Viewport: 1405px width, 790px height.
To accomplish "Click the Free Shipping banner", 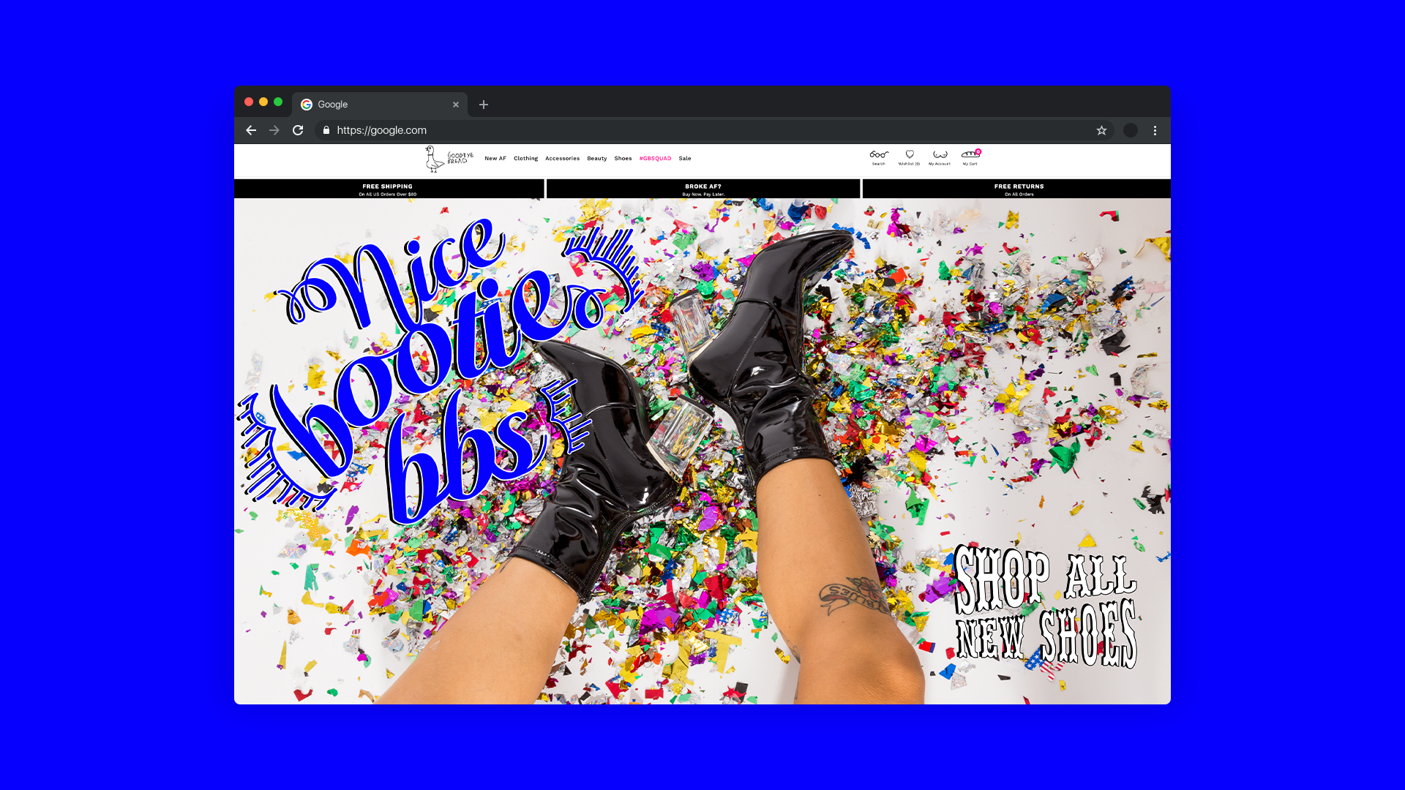I will tap(388, 189).
